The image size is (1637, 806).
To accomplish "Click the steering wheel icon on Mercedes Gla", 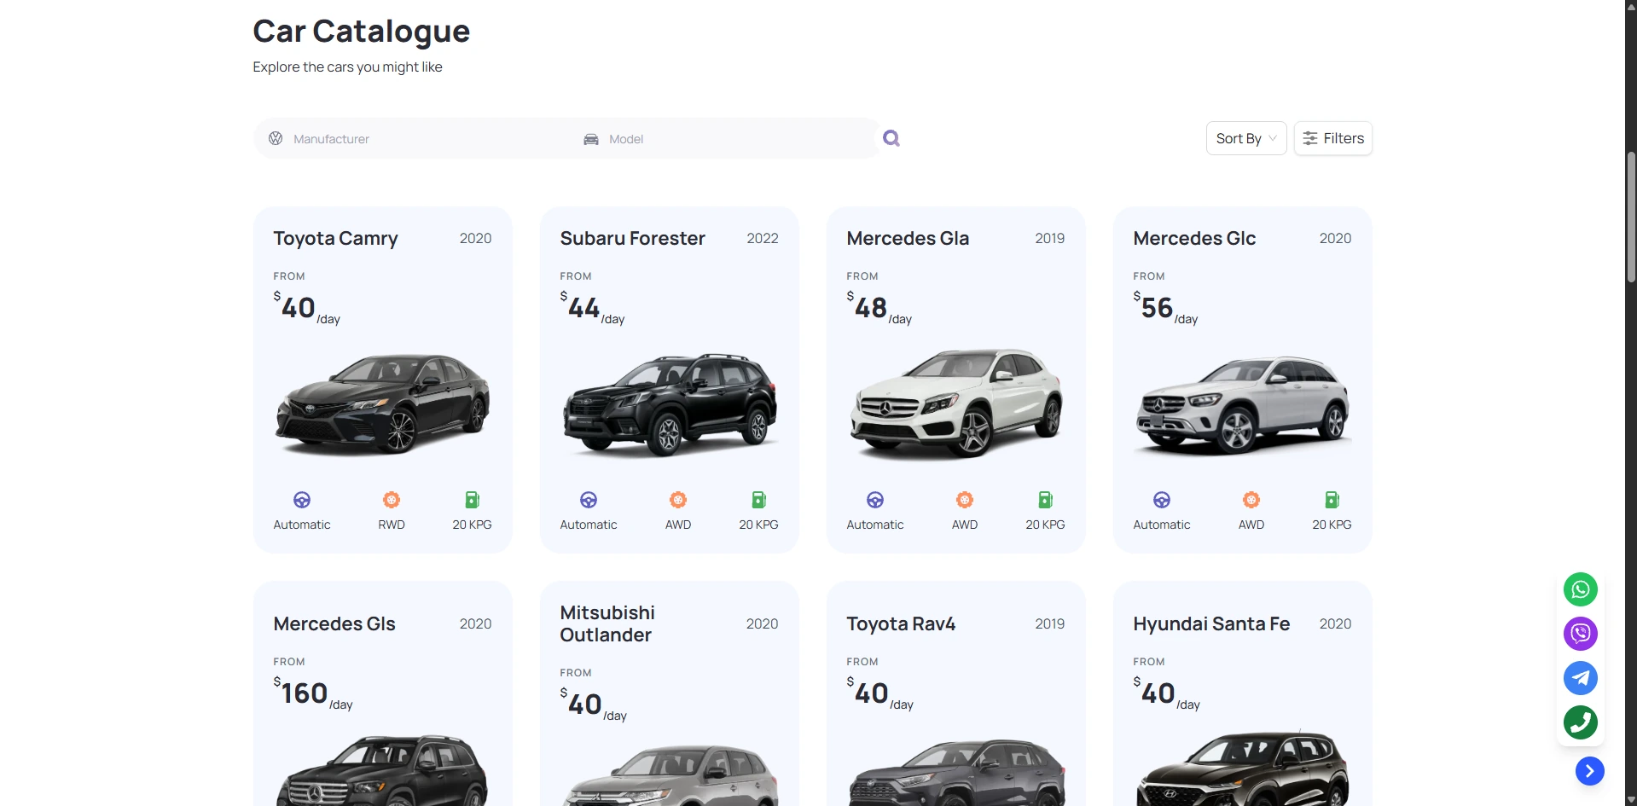I will click(x=875, y=500).
